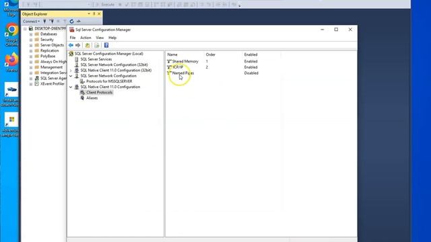
Task: Open the View menu
Action: (x=100, y=38)
